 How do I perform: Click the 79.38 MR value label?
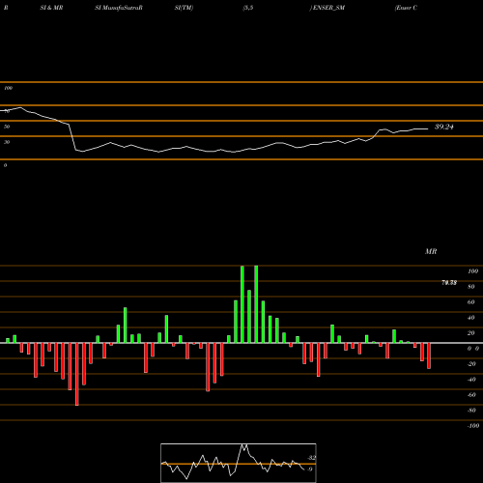(449, 283)
